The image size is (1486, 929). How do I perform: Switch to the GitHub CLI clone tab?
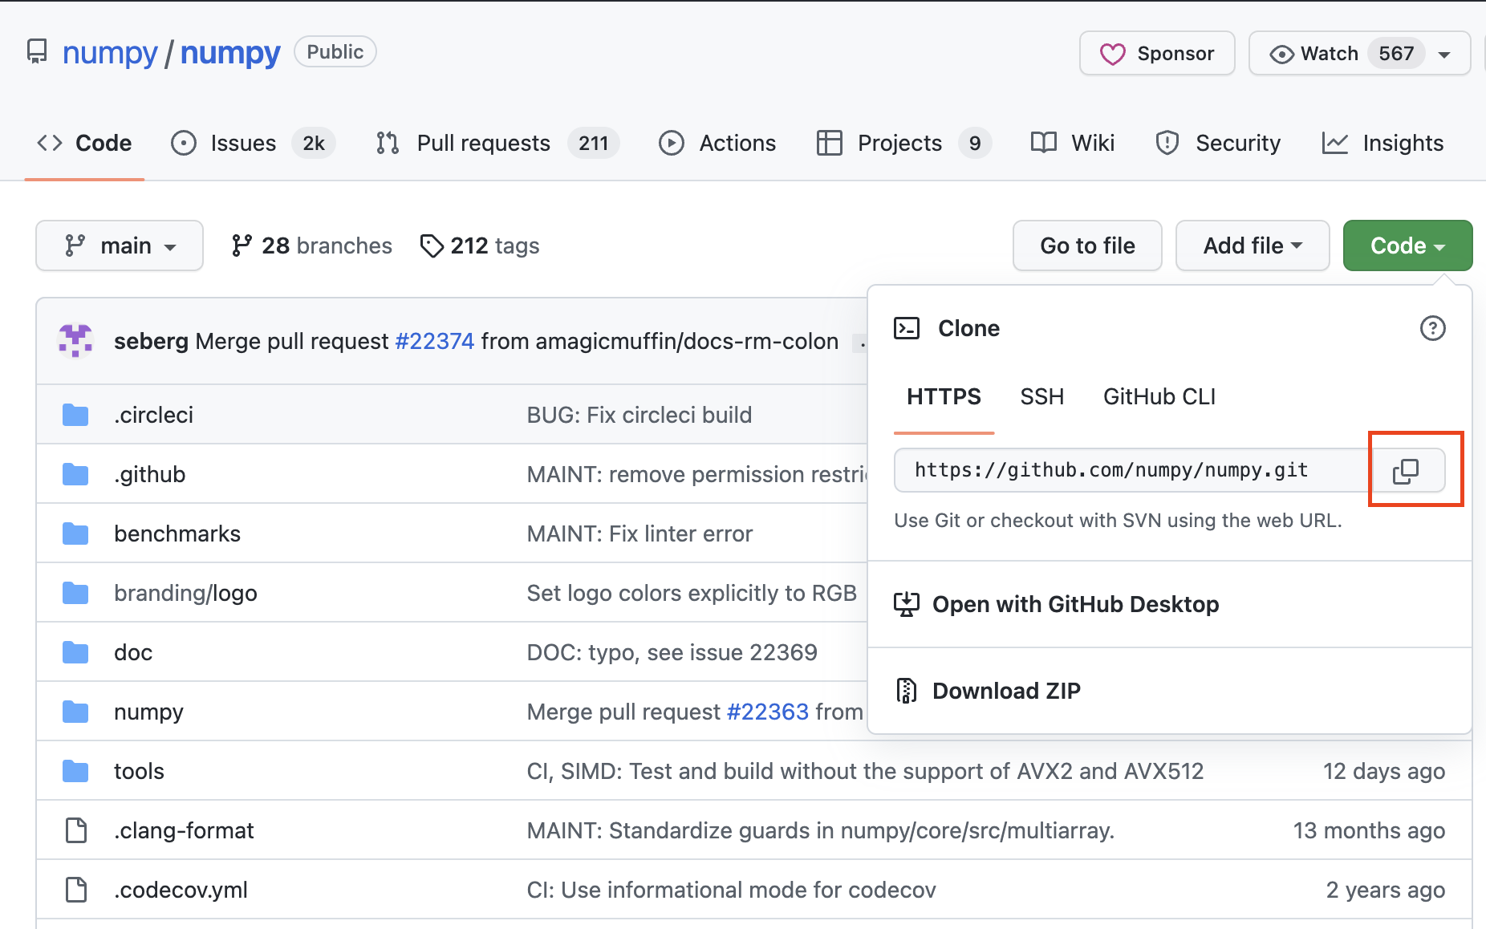[1159, 396]
